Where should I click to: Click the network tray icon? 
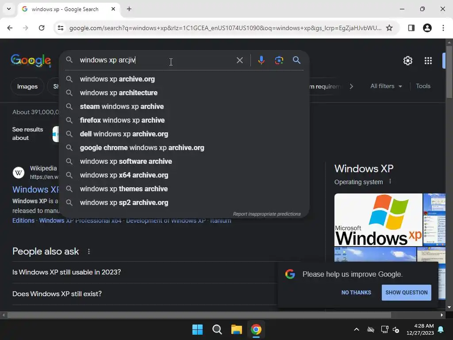(384, 329)
